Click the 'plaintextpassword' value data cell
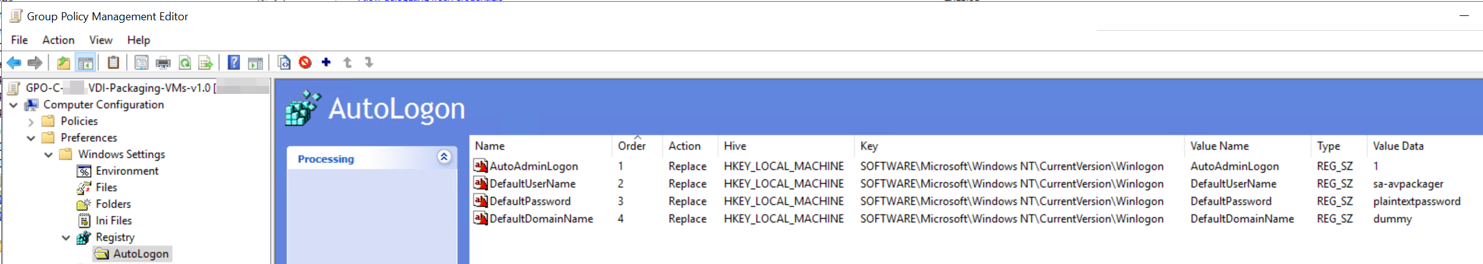The height and width of the screenshot is (264, 1483). [x=1417, y=201]
